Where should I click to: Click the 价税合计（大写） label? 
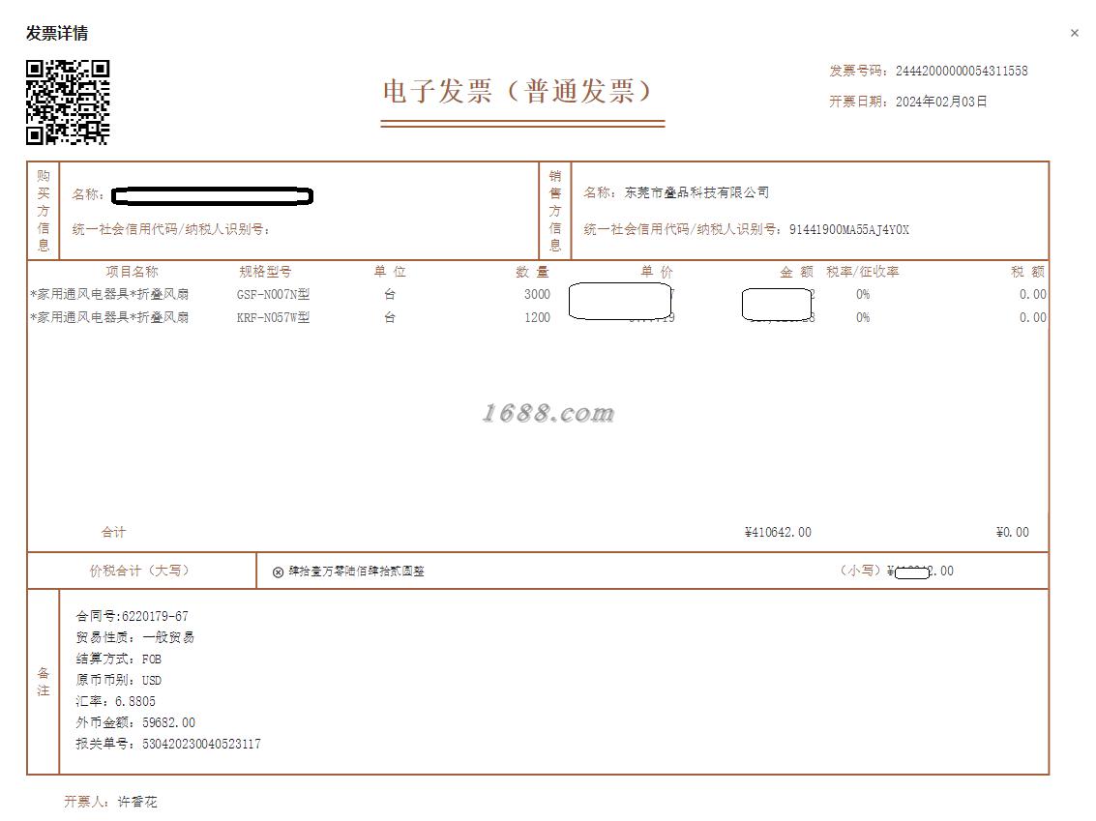(140, 571)
